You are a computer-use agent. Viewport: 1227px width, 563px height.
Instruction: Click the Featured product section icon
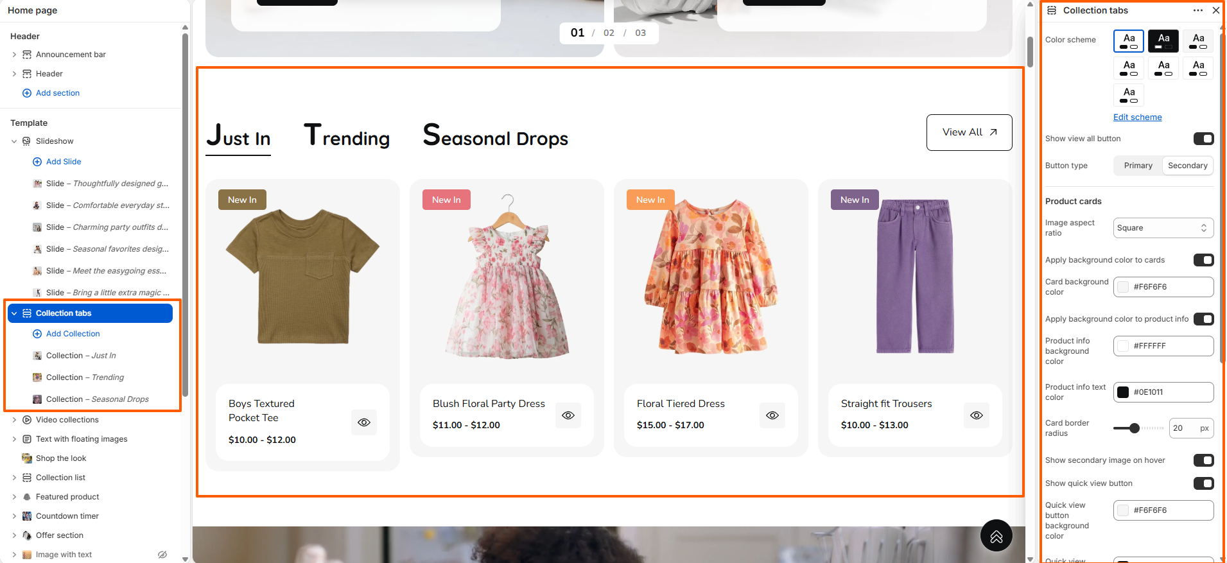click(x=27, y=497)
